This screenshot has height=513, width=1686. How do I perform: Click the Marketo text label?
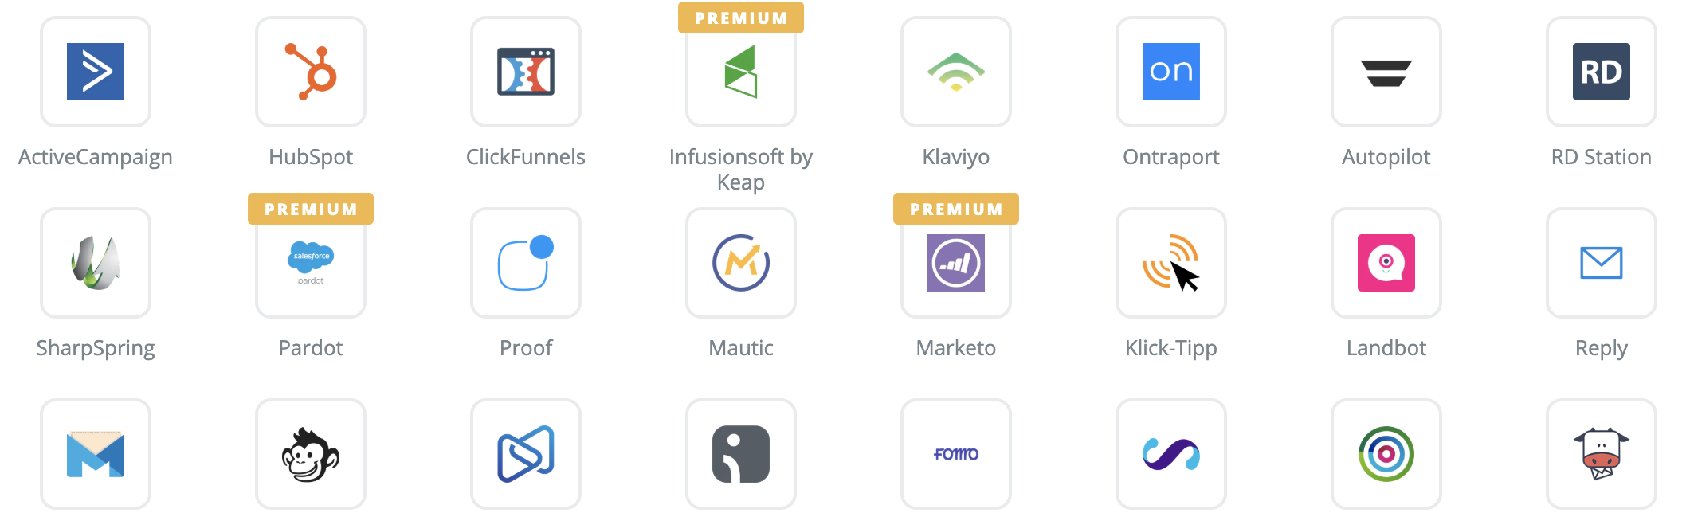tap(956, 348)
